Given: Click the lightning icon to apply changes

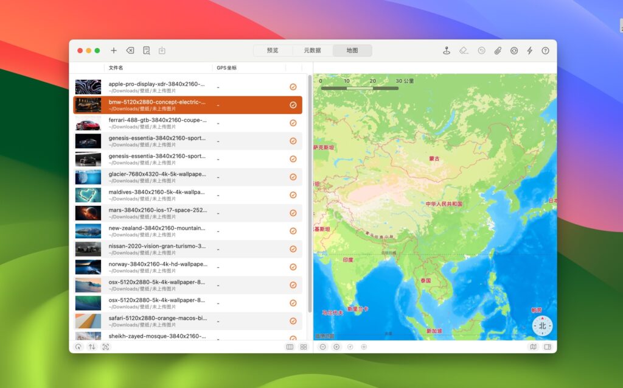Looking at the screenshot, I should pos(530,51).
